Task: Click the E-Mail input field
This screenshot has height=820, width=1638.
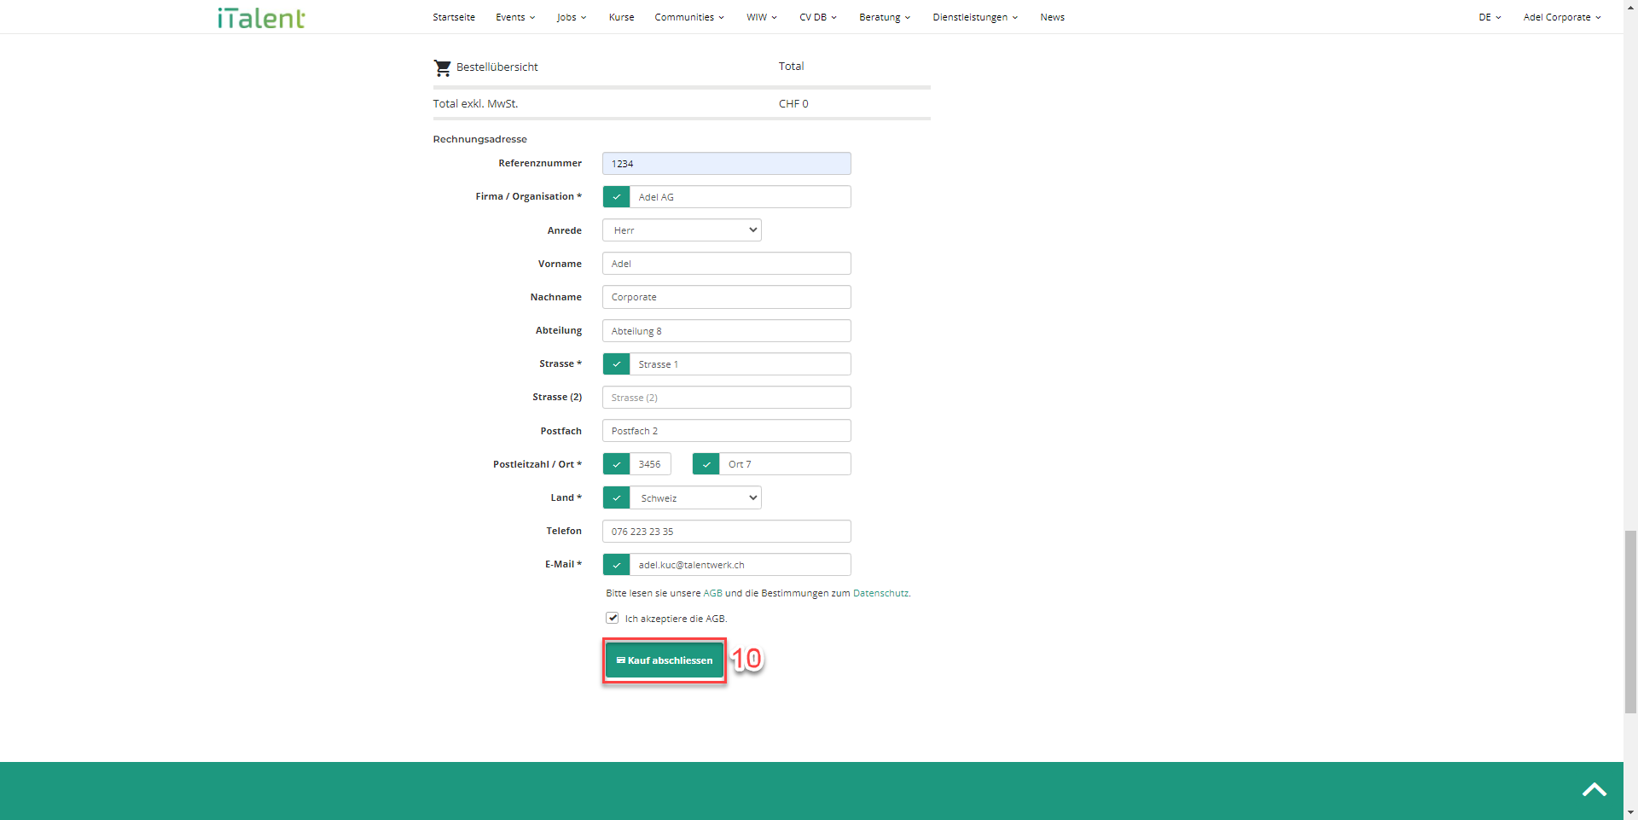Action: tap(741, 565)
